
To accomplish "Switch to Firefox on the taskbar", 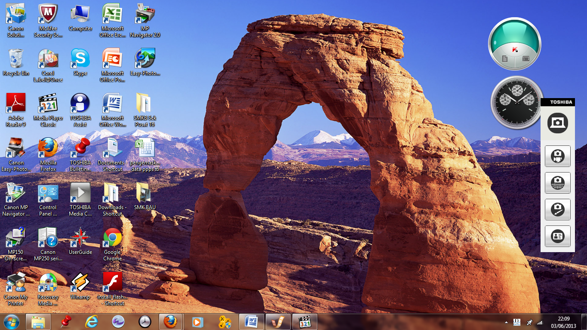I will (171, 321).
